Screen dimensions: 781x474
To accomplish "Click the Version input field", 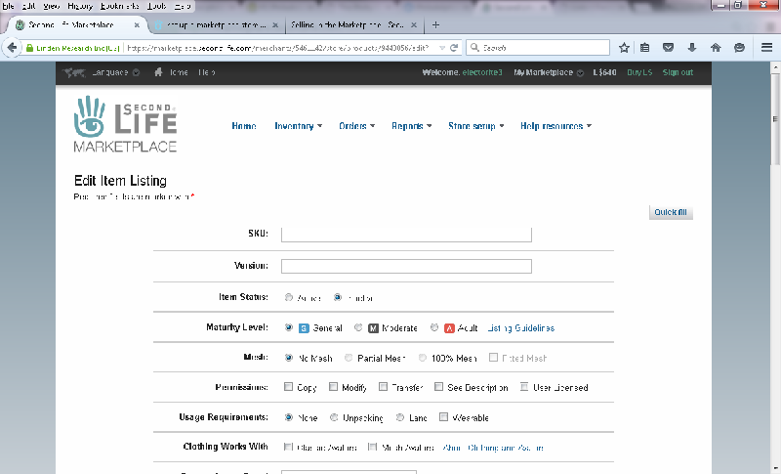I will (406, 266).
